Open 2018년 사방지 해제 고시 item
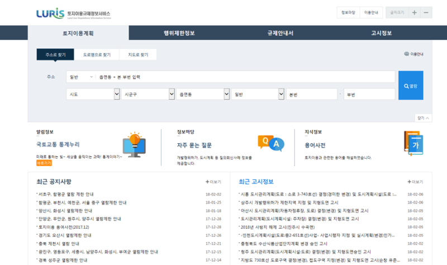This screenshot has height=265, width=447. (x=277, y=227)
